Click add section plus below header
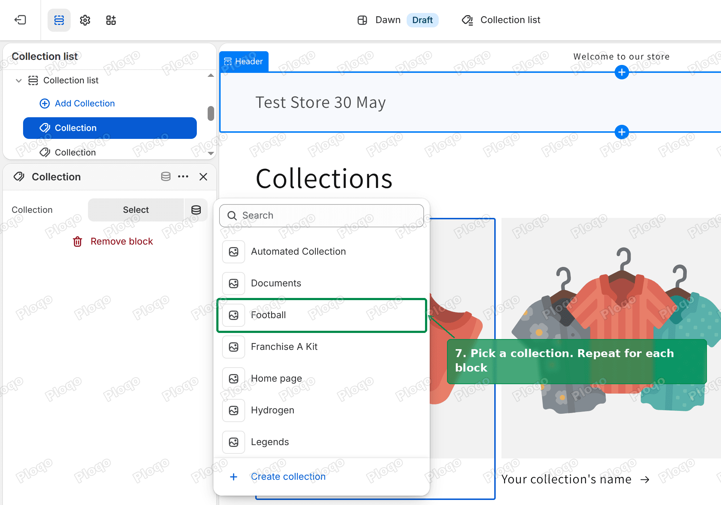The height and width of the screenshot is (505, 721). click(x=622, y=132)
